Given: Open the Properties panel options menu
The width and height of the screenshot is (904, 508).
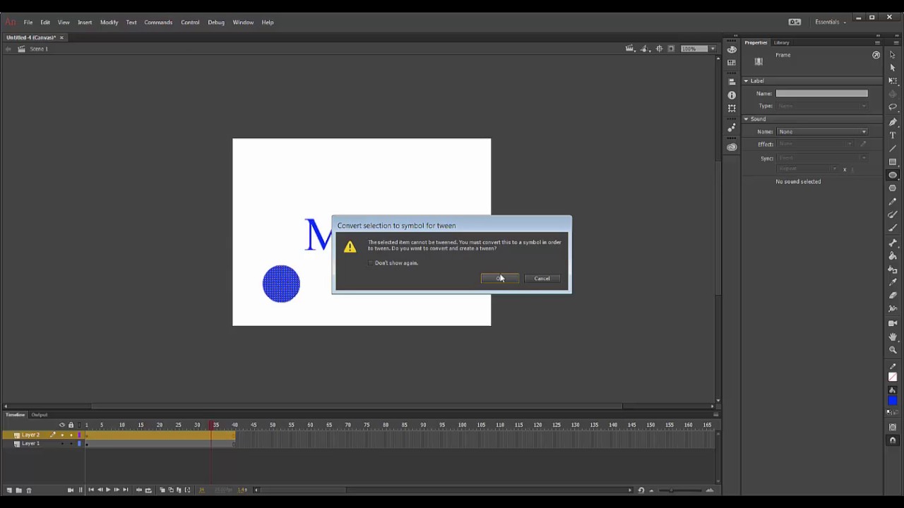Looking at the screenshot, I should (877, 42).
